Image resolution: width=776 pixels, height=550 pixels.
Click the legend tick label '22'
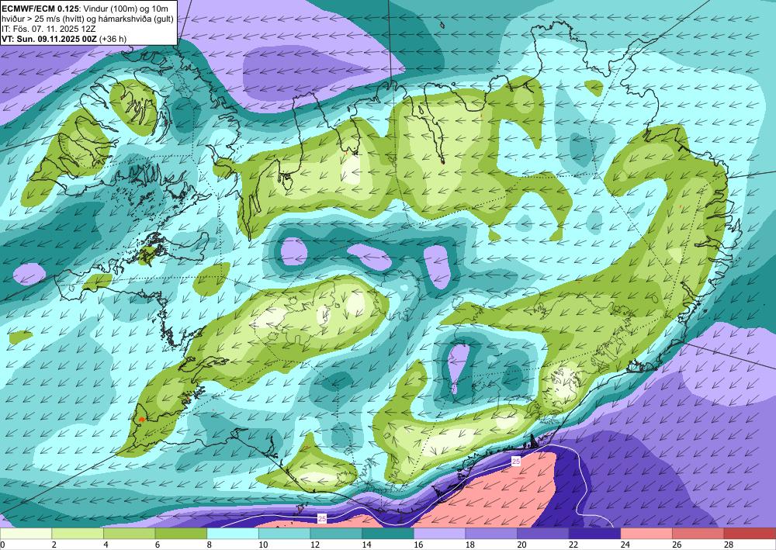click(573, 545)
